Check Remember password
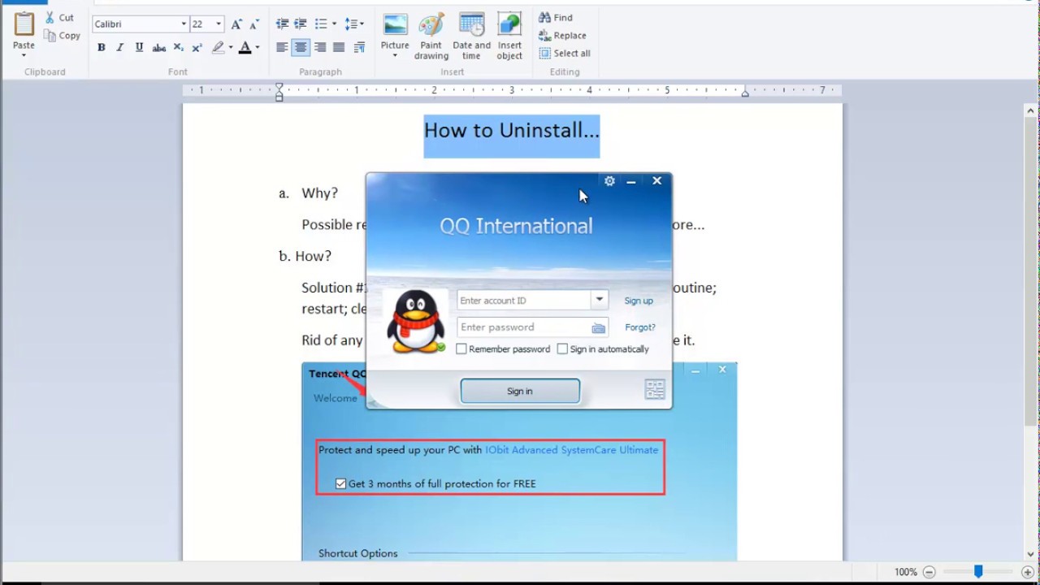Viewport: 1040px width, 585px height. (461, 349)
